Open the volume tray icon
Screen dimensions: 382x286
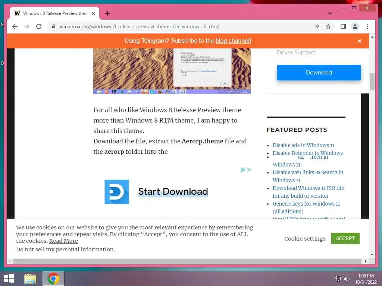(x=347, y=279)
